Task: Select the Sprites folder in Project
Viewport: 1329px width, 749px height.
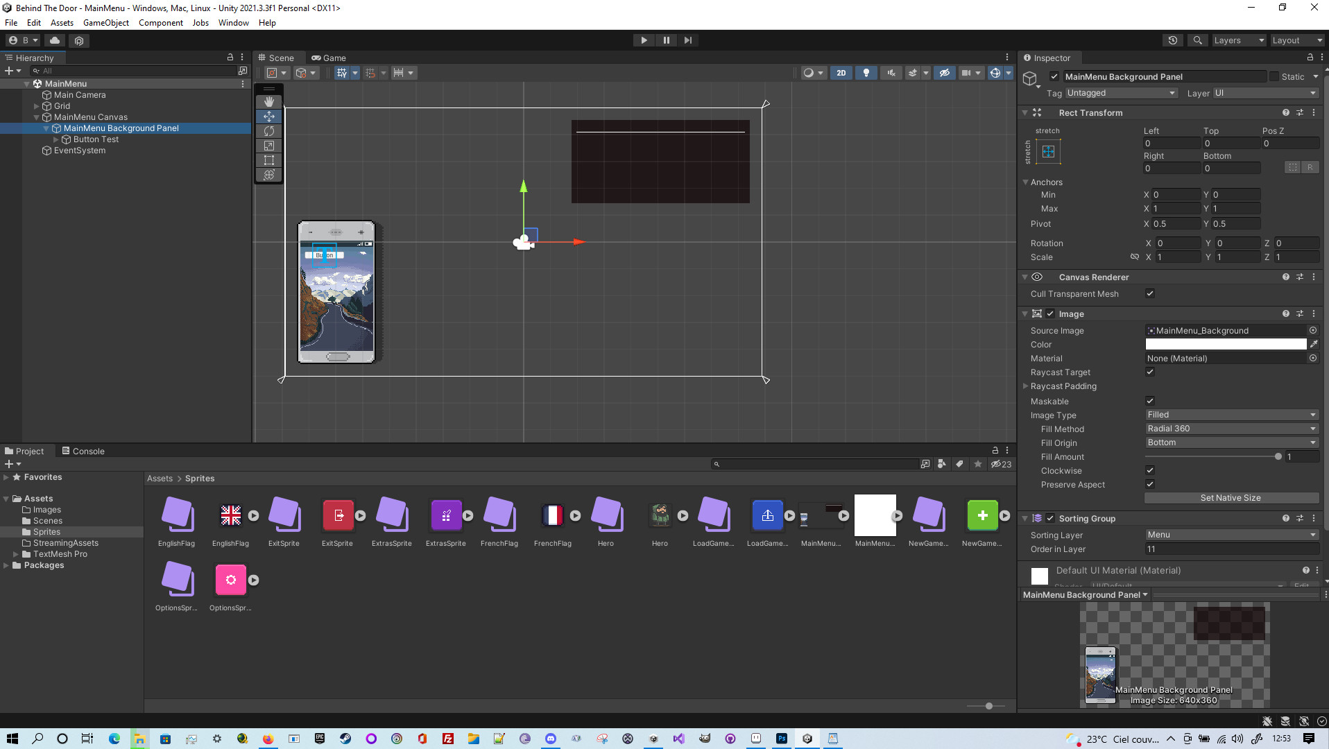Action: click(x=46, y=532)
